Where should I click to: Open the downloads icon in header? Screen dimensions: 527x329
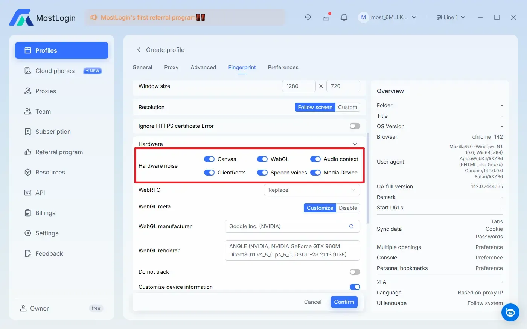[x=326, y=17]
